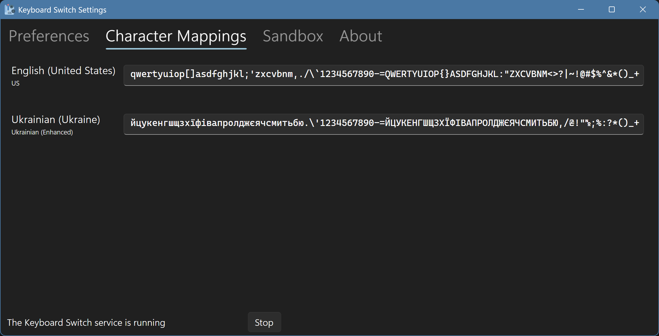Click the 'Ukrainian (Enhanced)' layout label
Image resolution: width=659 pixels, height=336 pixels.
point(42,132)
